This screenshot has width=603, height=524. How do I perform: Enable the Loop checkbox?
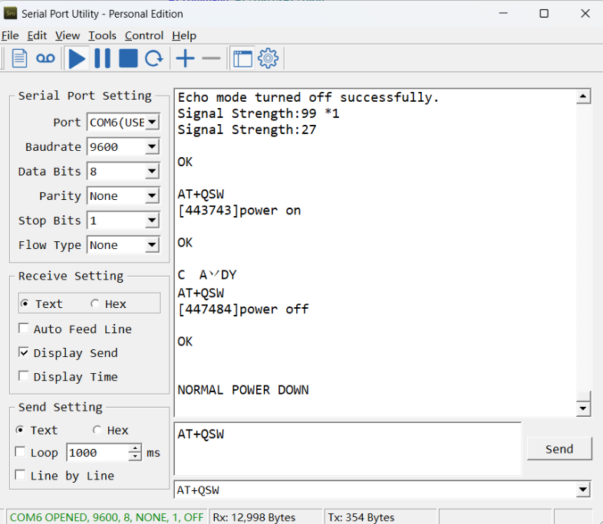pyautogui.click(x=20, y=452)
